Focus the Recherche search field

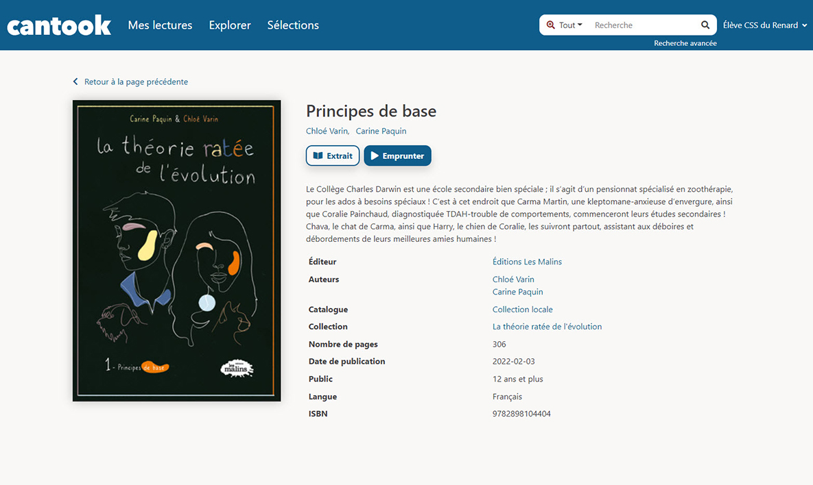point(644,25)
